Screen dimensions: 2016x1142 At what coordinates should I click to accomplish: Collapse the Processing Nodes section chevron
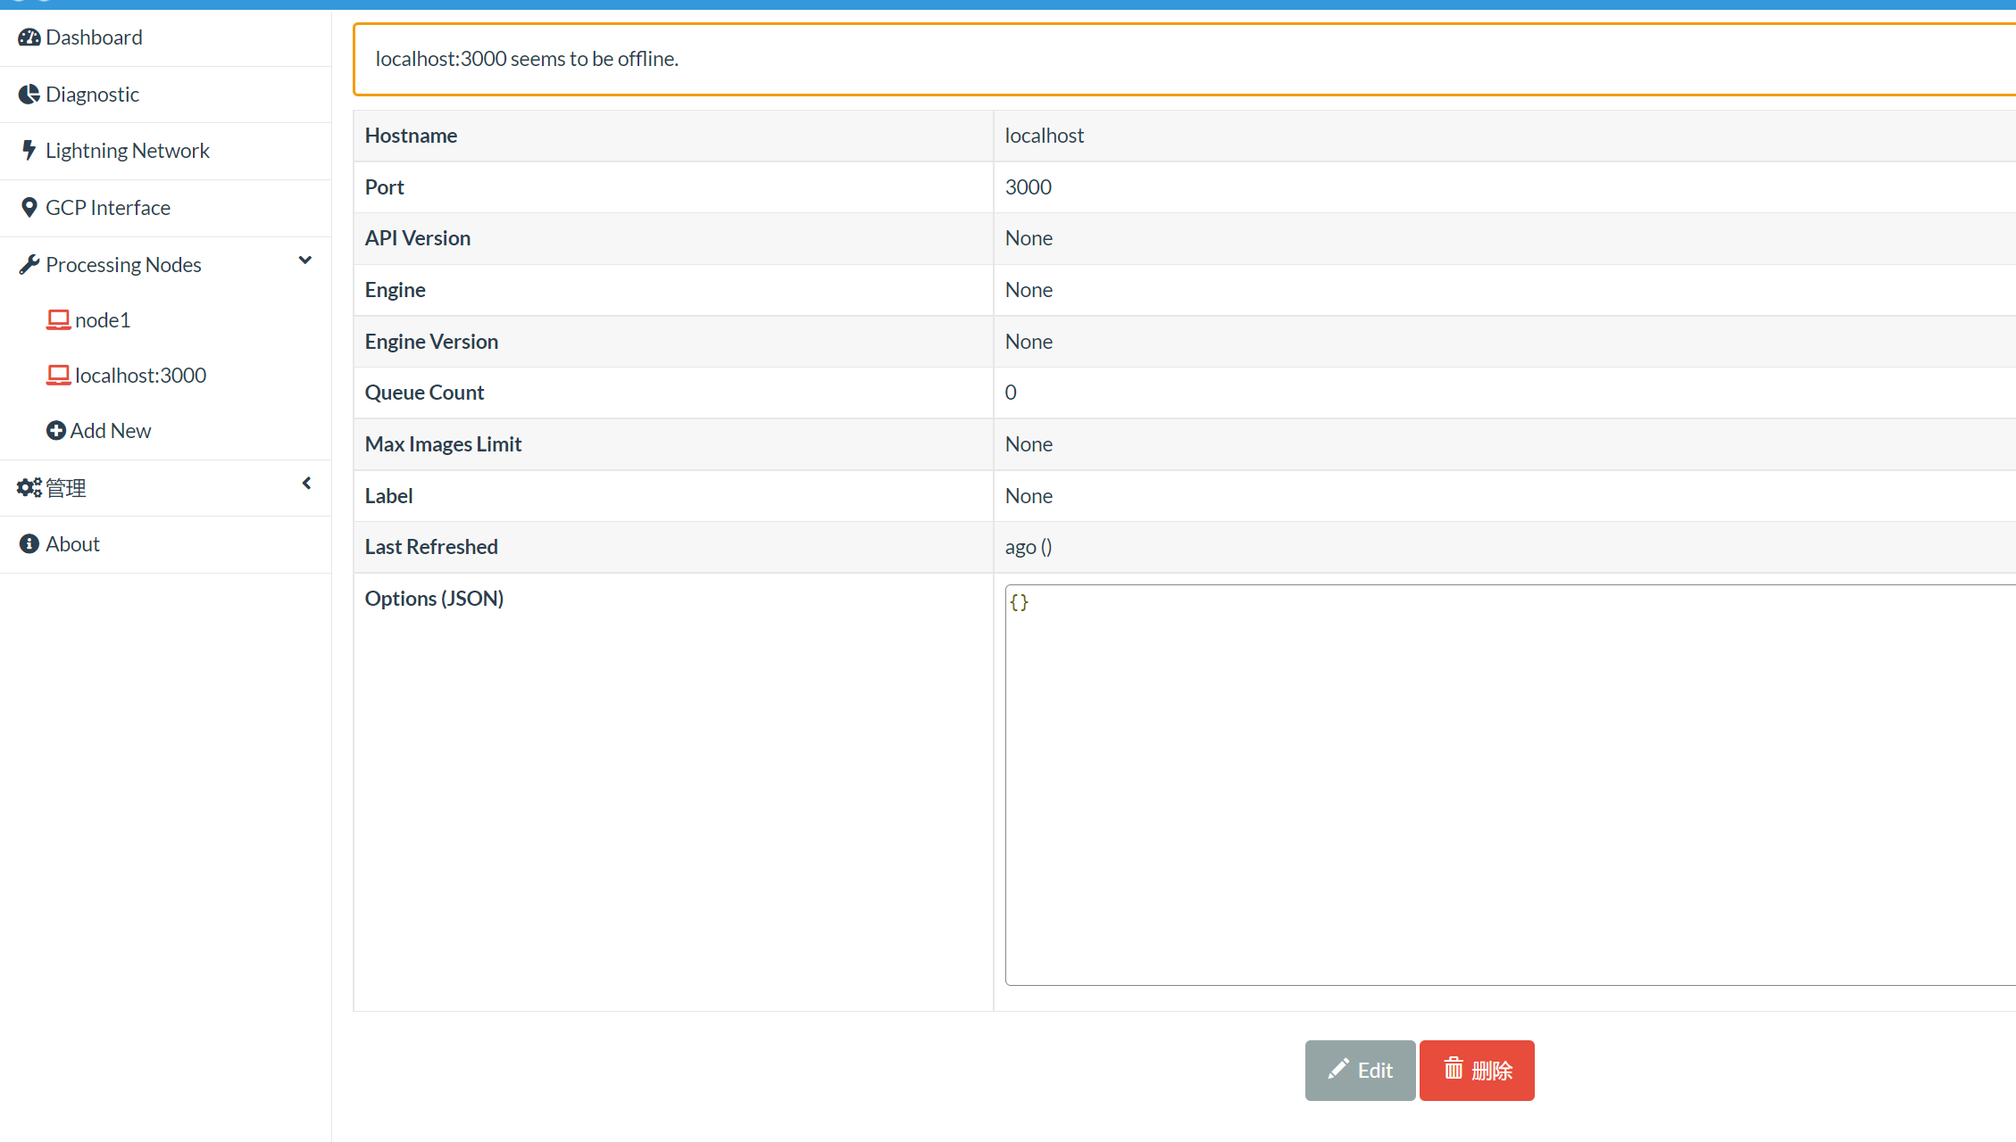click(x=304, y=261)
